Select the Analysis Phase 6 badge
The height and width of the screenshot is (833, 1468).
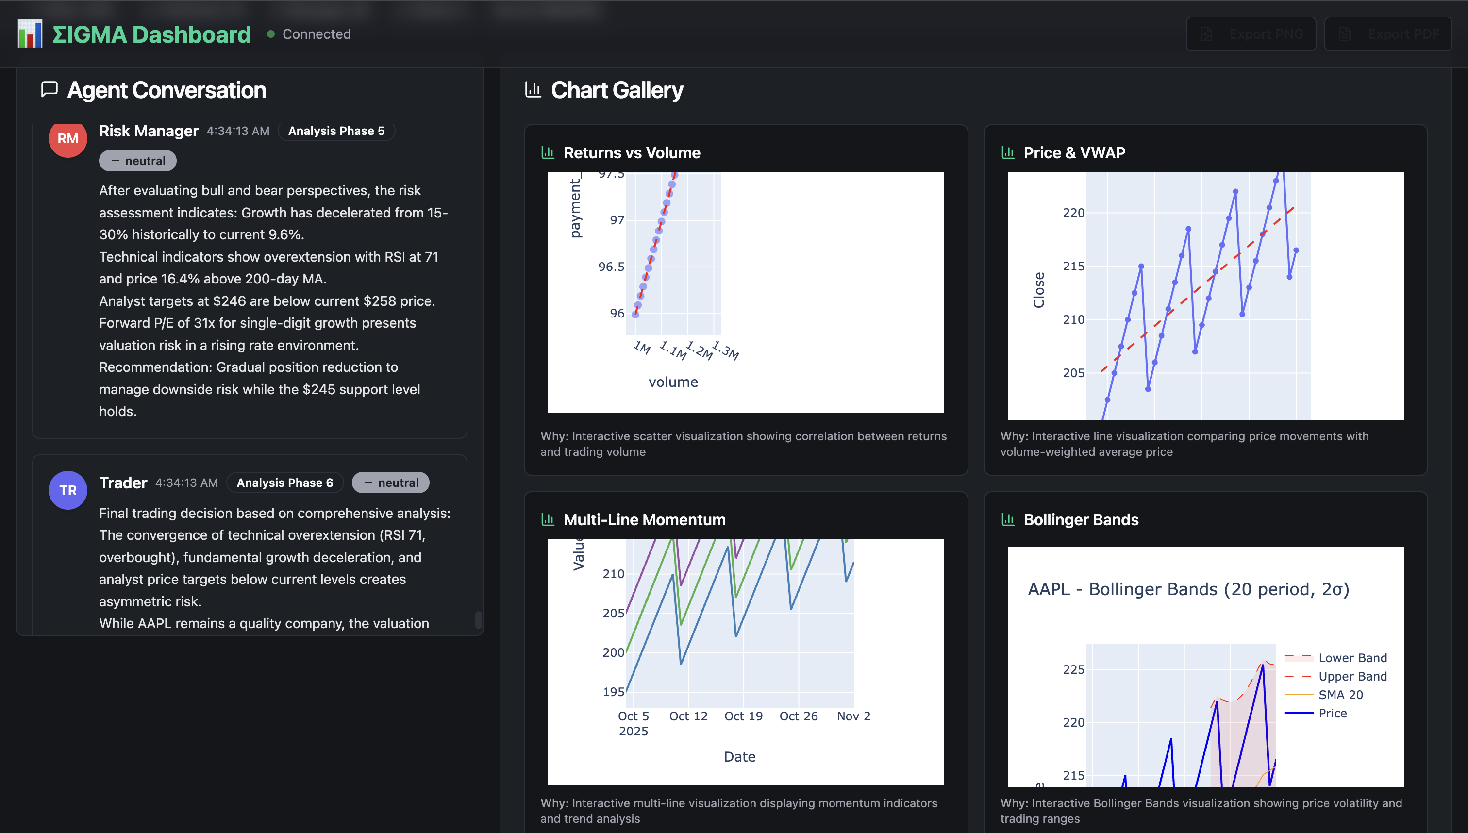pyautogui.click(x=284, y=483)
